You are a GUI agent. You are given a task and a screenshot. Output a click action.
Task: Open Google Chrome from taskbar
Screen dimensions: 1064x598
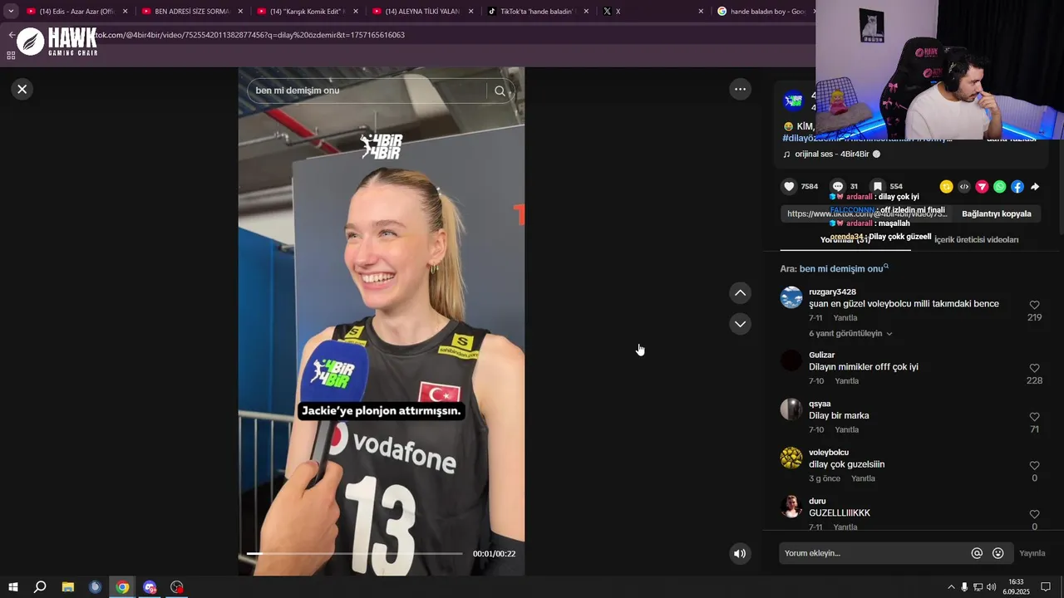122,587
